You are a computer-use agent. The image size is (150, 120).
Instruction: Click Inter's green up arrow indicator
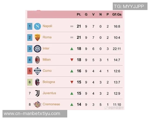(72, 49)
